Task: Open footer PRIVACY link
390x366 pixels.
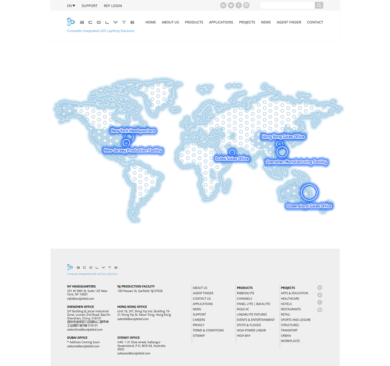Action: point(198,325)
